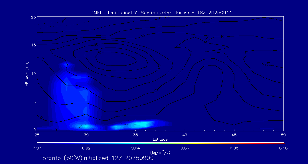Select the 0.04 label on the color scale
Image resolution: width=308 pixels, height=164 pixels.
[x=135, y=148]
